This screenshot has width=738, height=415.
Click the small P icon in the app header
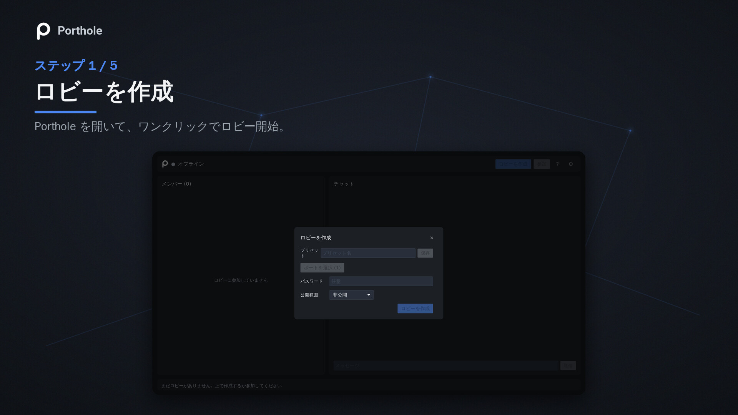click(x=165, y=164)
